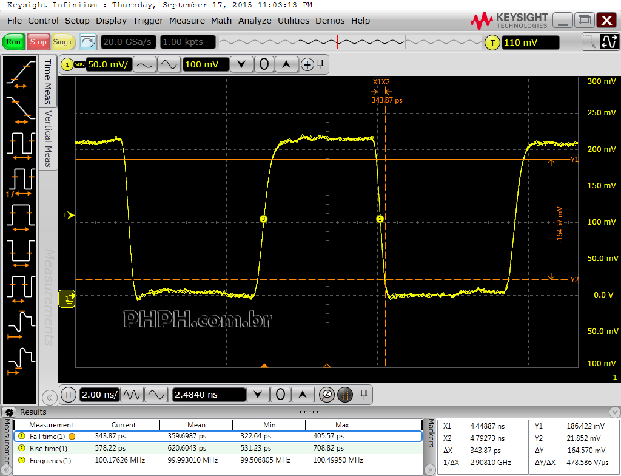Toggle the horizontal marker display button
This screenshot has height=476, width=621.
click(344, 395)
